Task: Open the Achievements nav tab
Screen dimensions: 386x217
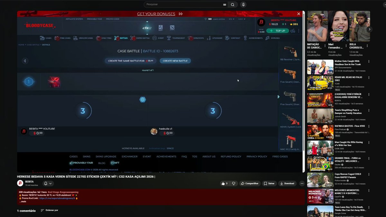Action: pos(253,38)
